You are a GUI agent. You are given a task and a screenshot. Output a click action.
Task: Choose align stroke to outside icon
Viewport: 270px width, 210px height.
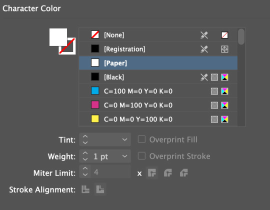tap(100, 189)
